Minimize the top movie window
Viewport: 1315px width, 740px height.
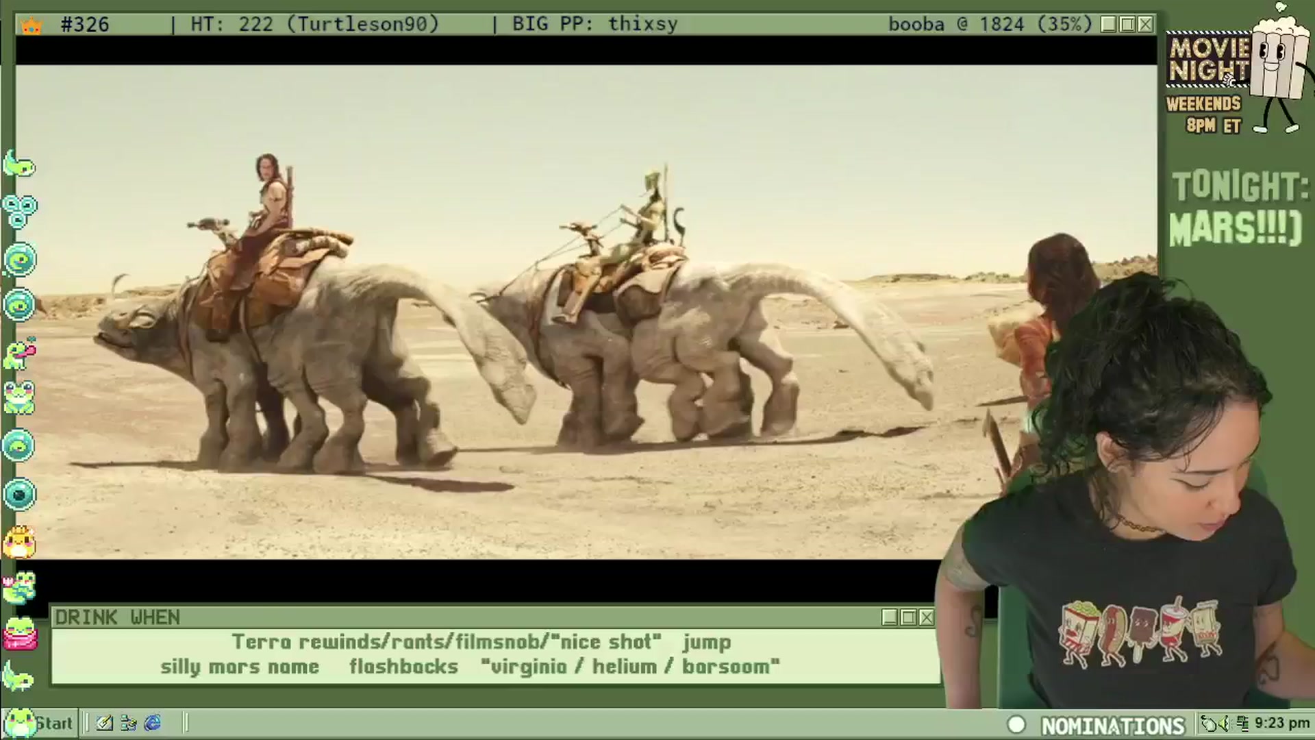tap(1109, 25)
